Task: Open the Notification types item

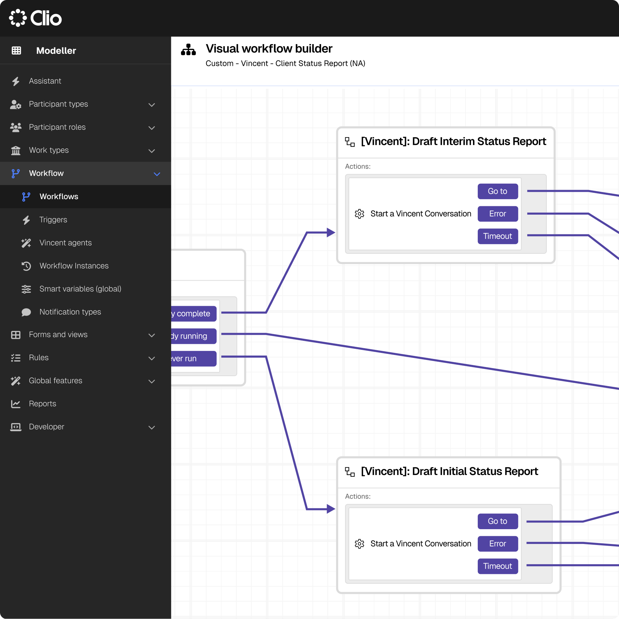Action: 85,312
